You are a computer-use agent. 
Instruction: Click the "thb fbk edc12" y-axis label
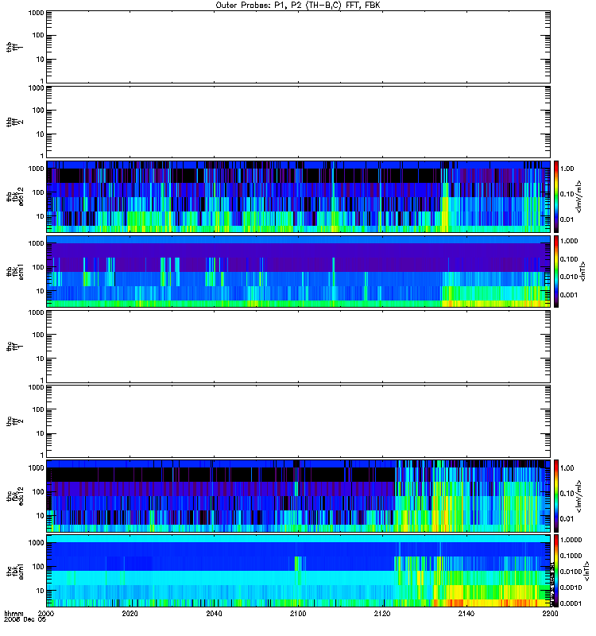14,196
